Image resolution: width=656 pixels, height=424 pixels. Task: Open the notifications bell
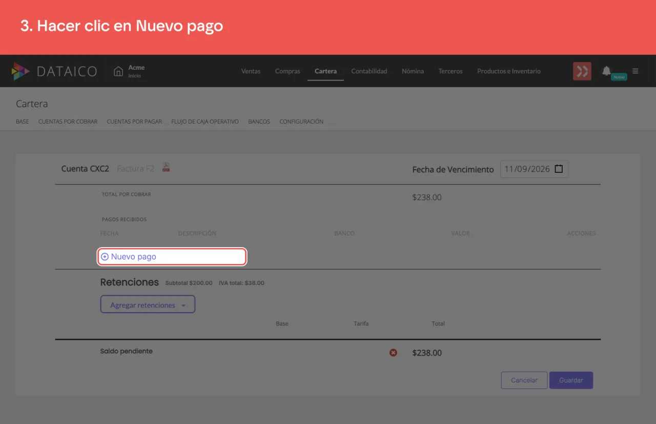(606, 71)
